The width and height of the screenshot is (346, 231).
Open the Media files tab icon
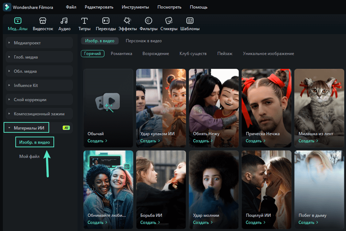click(x=17, y=21)
